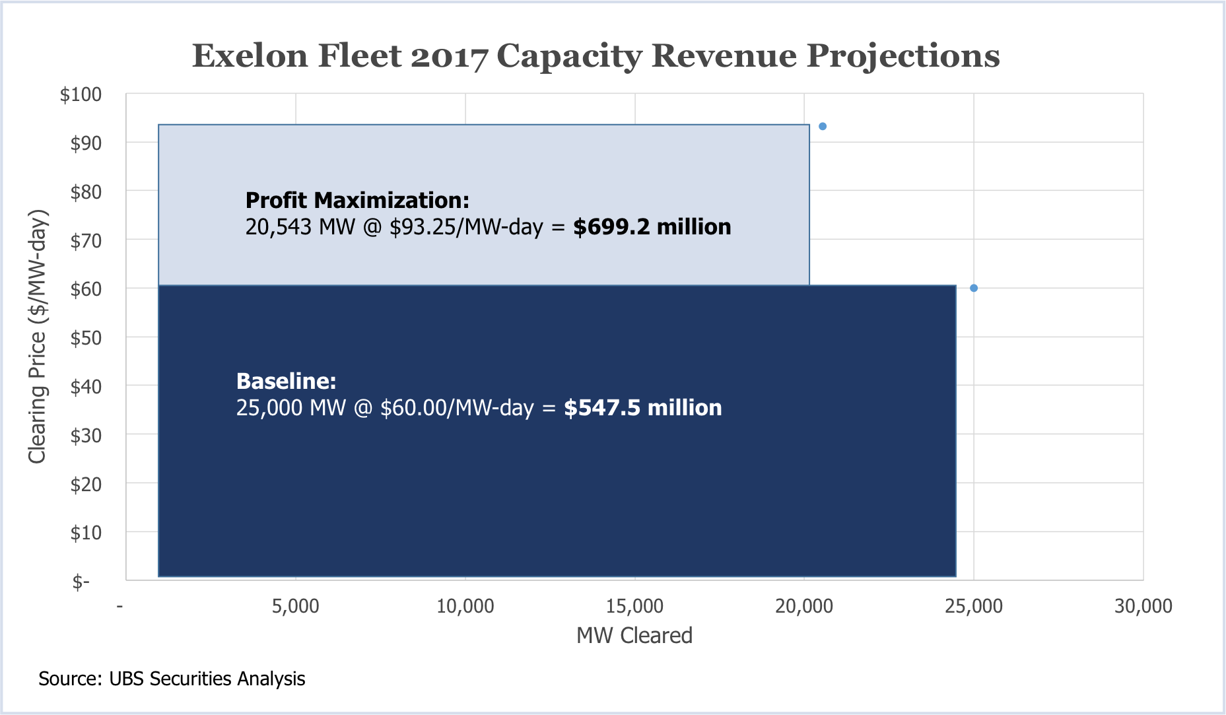Select the Clearing Price vertical axis title
Image resolution: width=1226 pixels, height=715 pixels.
38,337
